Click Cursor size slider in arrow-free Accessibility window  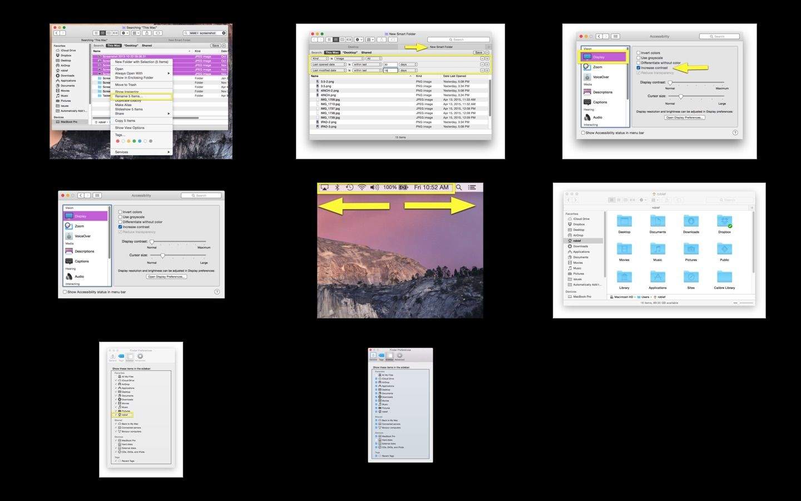162,256
